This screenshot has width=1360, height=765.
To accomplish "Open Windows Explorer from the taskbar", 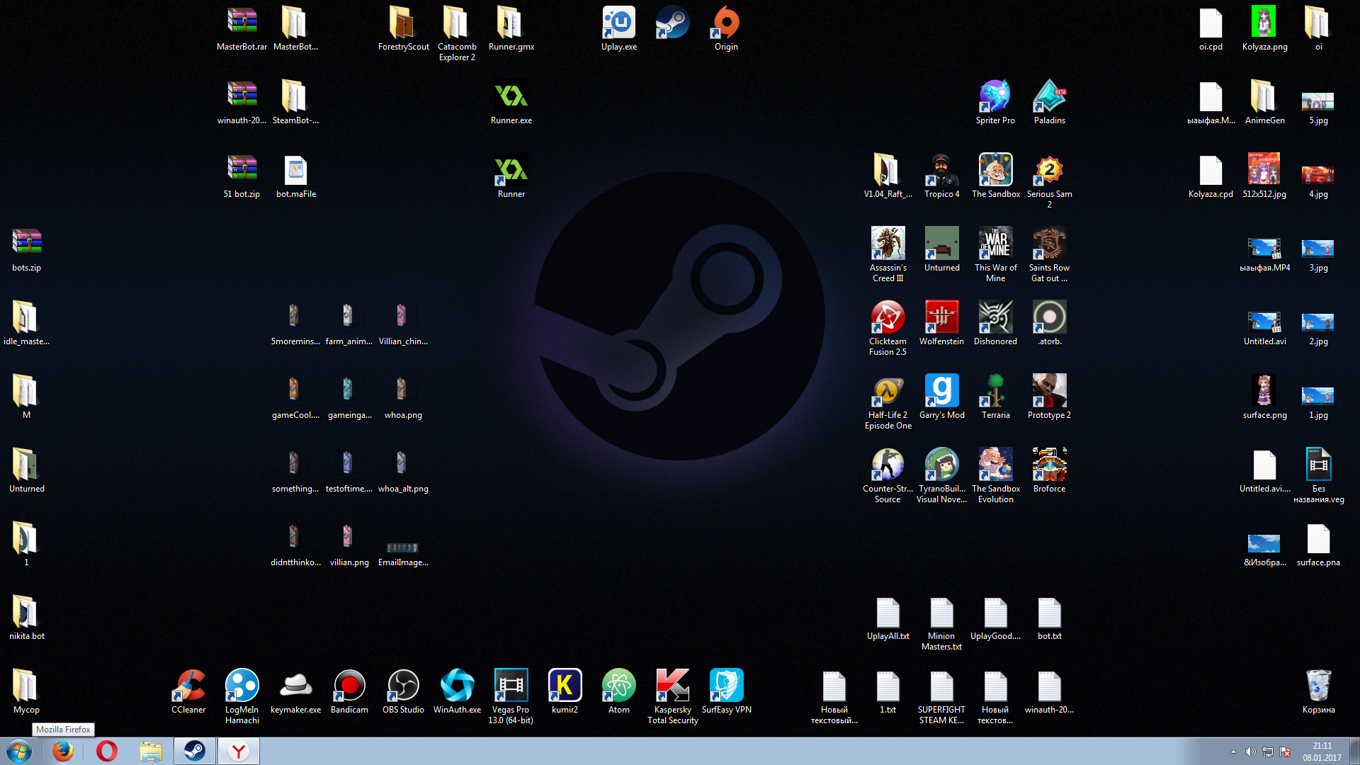I will click(x=151, y=751).
